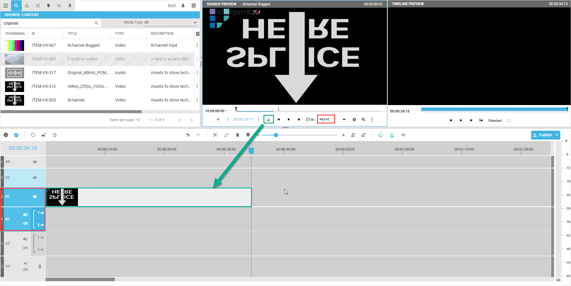Click the insert-to-timeline button in source preview
The width and height of the screenshot is (571, 286).
pyautogui.click(x=269, y=119)
